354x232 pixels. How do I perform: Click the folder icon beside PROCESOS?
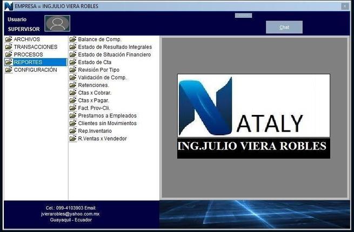coord(9,54)
